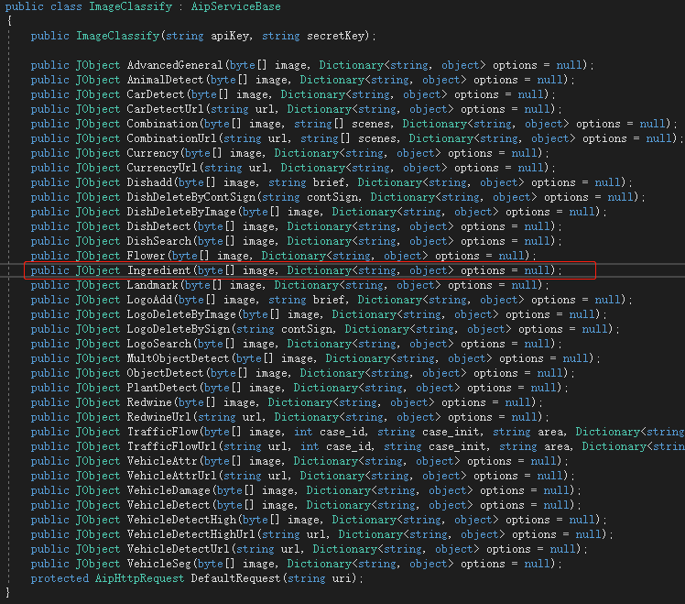The width and height of the screenshot is (685, 604).
Task: Click the CarDetectUrl method name
Action: pos(165,109)
